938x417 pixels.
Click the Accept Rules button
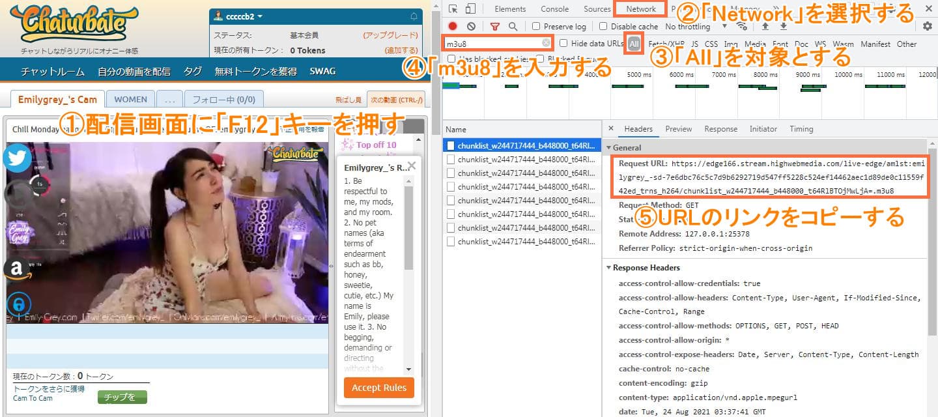(378, 388)
